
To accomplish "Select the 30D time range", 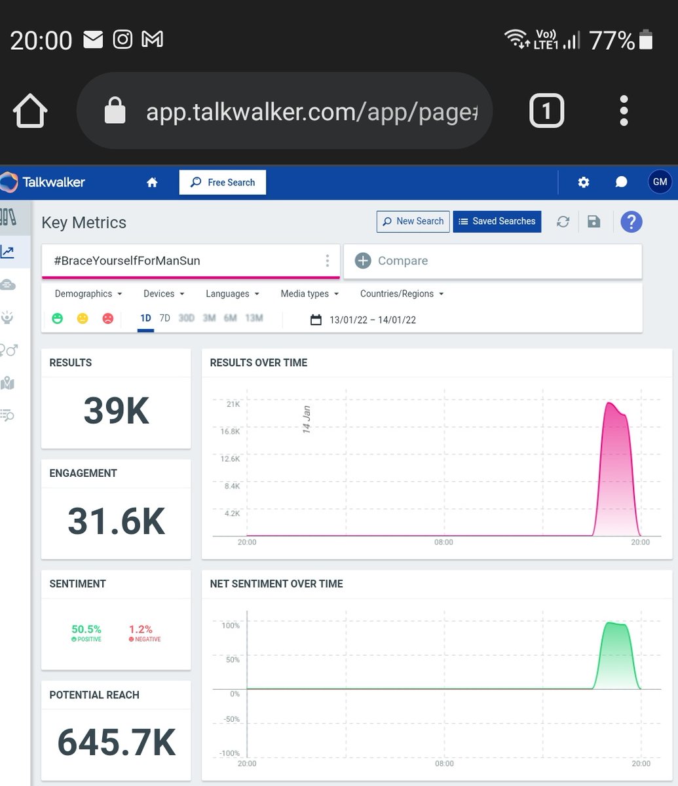I will [x=187, y=318].
